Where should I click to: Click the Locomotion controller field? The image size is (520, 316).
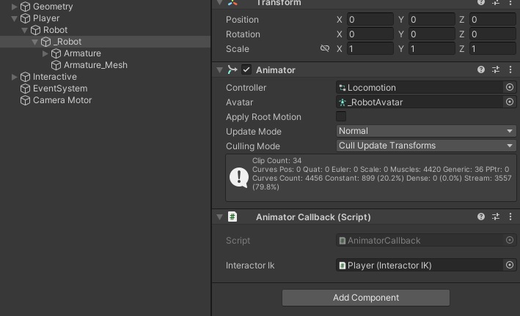pyautogui.click(x=420, y=88)
